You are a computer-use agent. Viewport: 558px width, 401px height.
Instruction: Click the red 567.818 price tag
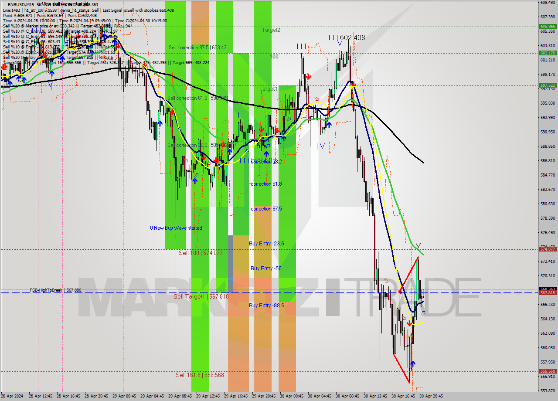click(548, 293)
